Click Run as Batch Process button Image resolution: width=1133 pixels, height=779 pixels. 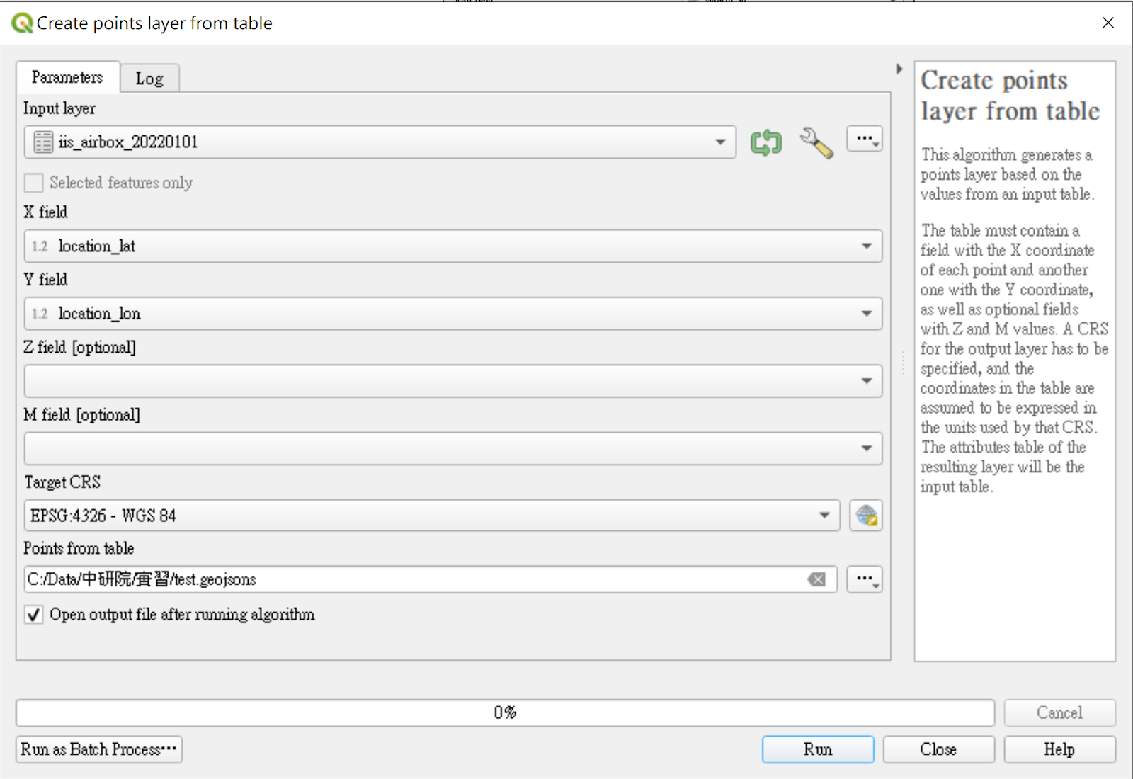click(x=98, y=749)
